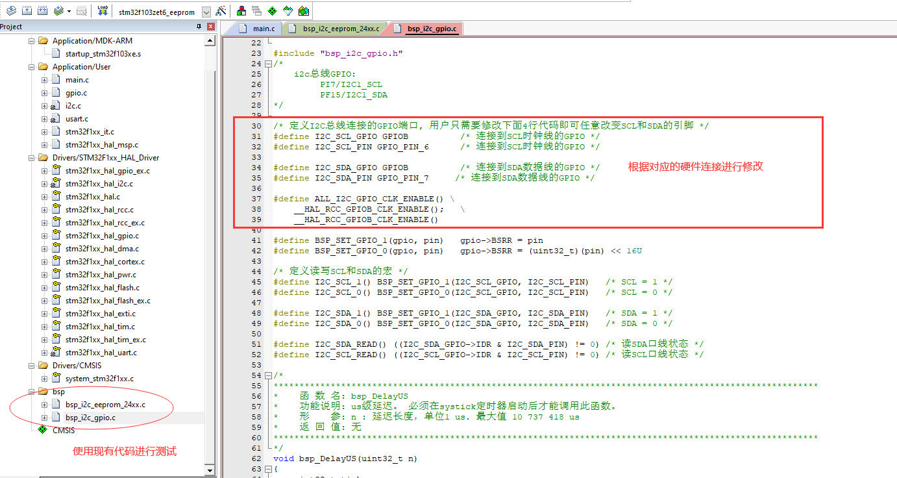Viewport: 897px width, 478px height.
Task: Close the Project panel
Action: (x=209, y=26)
